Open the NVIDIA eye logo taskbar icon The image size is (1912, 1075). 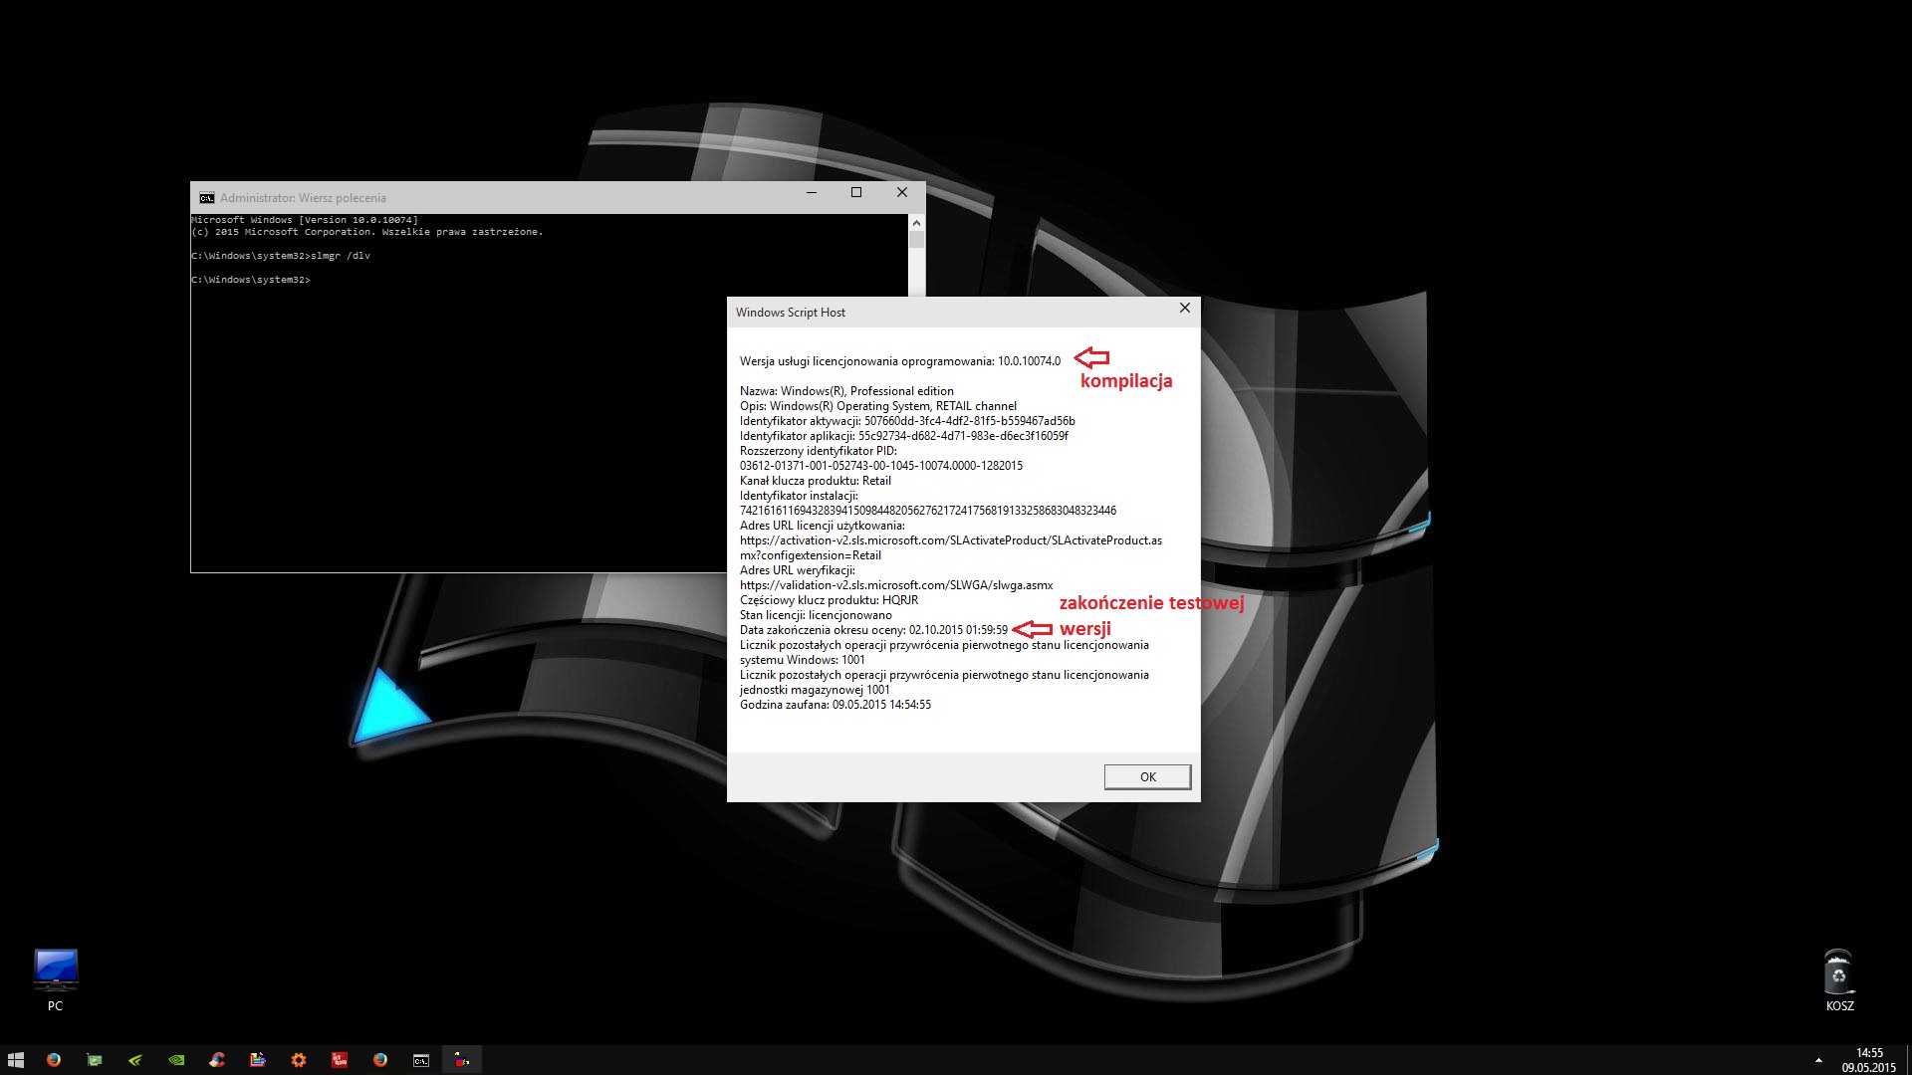click(x=176, y=1060)
